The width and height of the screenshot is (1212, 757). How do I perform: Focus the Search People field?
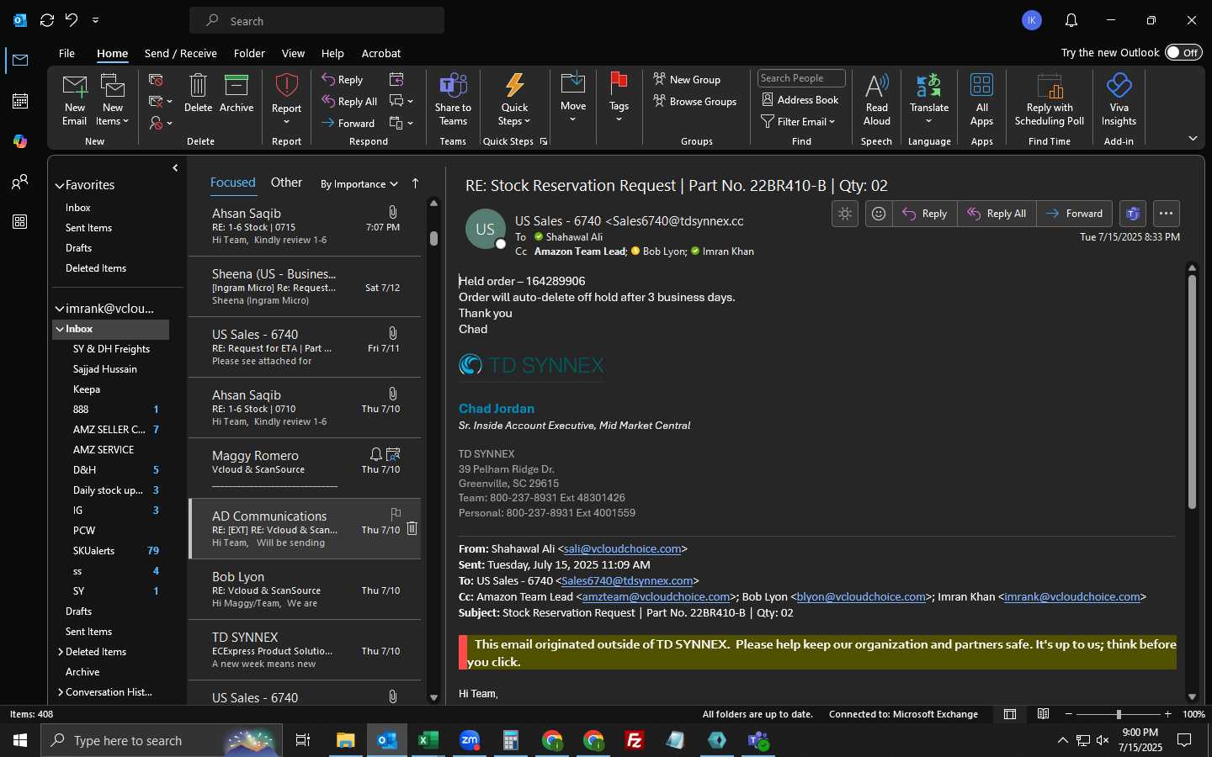click(801, 78)
